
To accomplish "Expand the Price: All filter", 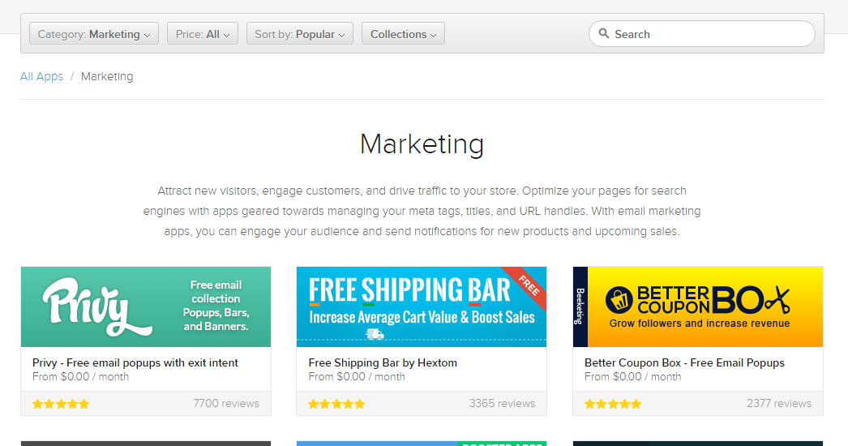I will 202,33.
